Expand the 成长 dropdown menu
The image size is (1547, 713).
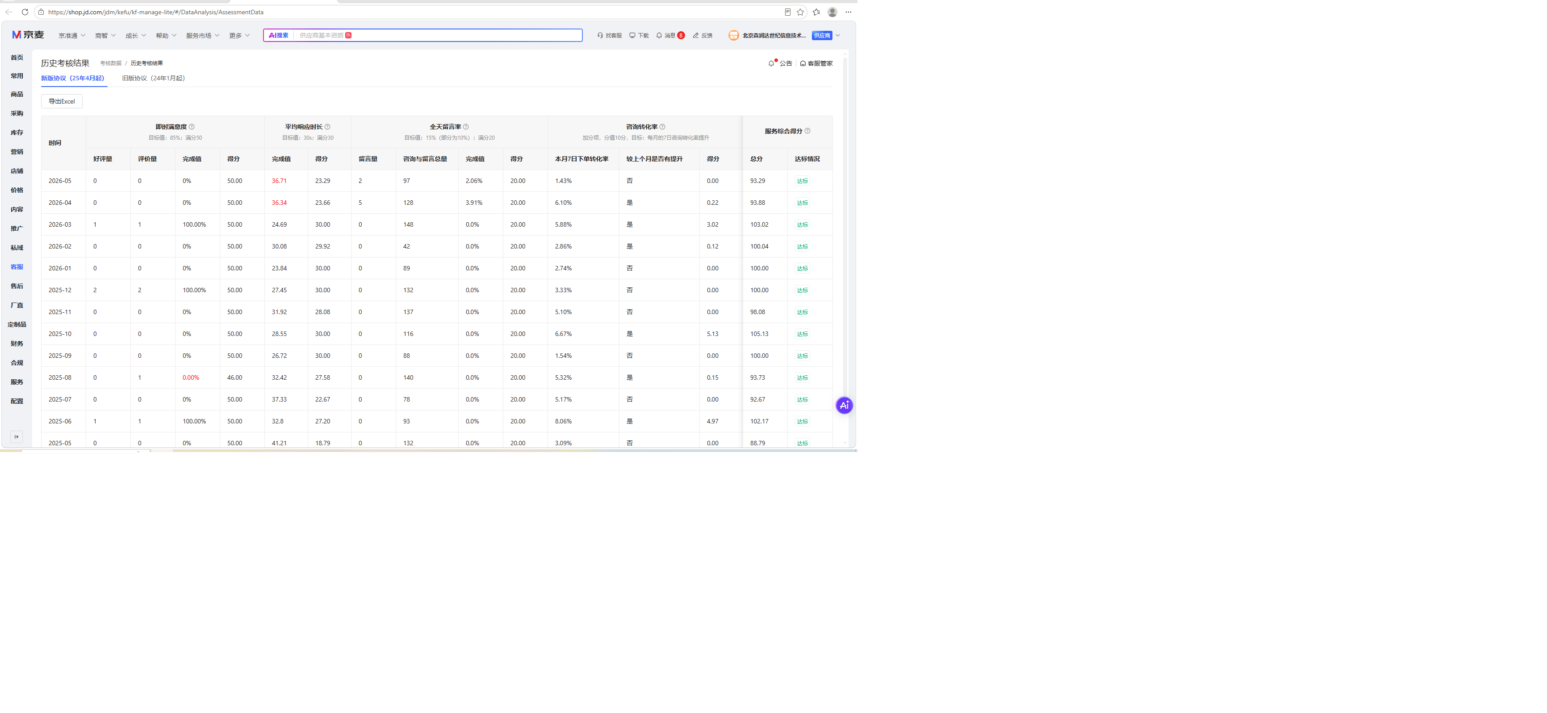(136, 35)
